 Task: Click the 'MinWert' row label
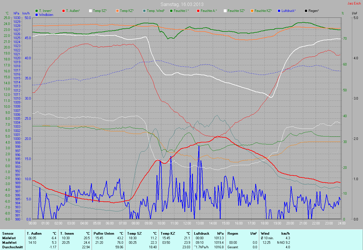click(x=9, y=238)
